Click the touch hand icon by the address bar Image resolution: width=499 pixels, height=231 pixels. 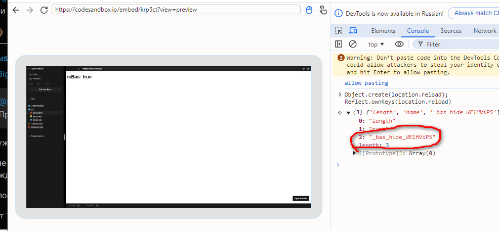[x=322, y=10]
